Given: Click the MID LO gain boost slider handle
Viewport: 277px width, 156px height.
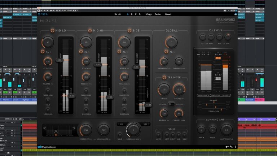Looking at the screenshot, I should pyautogui.click(x=60, y=60).
